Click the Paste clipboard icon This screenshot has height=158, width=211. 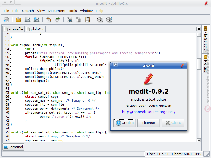point(88,20)
